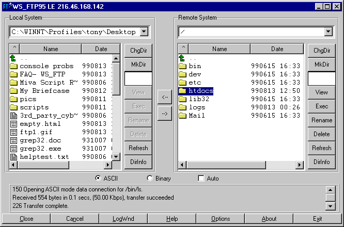Select the remote 'bin' folder icon

click(182, 66)
